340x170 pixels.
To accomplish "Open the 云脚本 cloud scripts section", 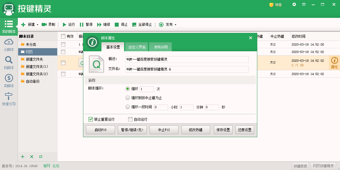I will pyautogui.click(x=9, y=45).
